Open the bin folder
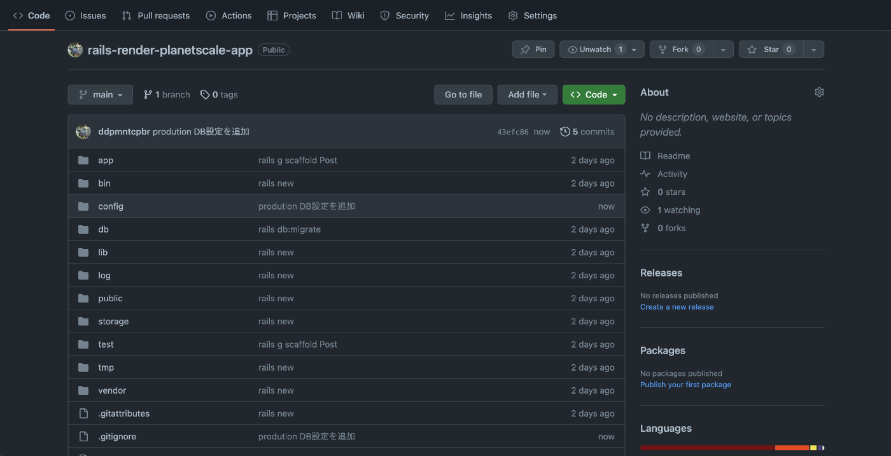Viewport: 891px width, 456px height. point(104,183)
